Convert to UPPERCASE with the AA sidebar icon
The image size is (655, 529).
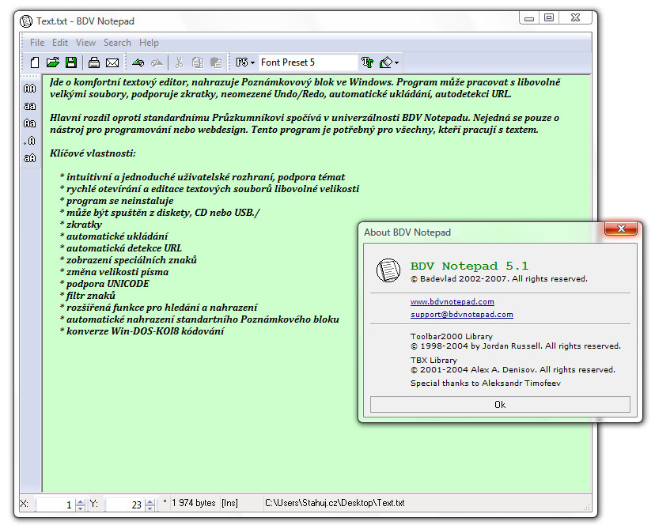[29, 89]
